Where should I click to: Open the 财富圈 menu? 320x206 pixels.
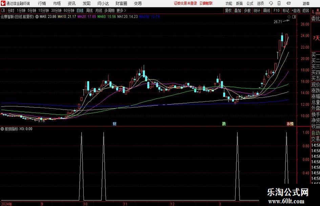point(121,3)
